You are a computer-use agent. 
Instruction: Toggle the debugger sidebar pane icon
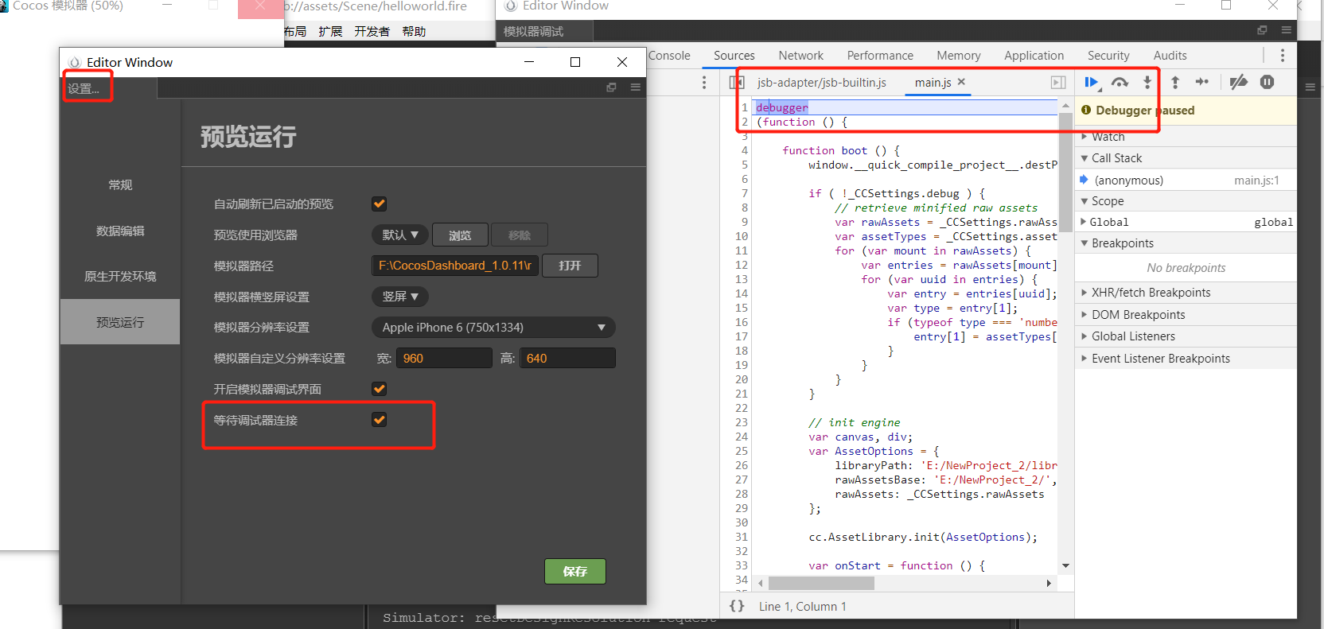pyautogui.click(x=1058, y=82)
